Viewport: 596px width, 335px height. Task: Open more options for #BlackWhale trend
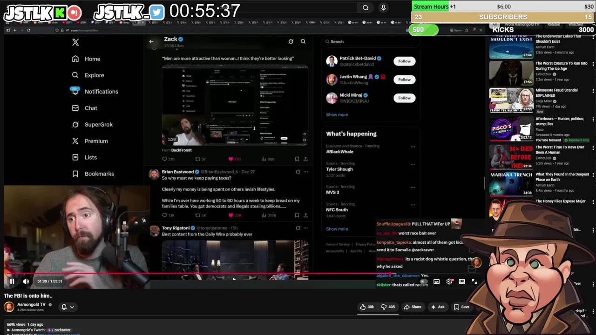point(413,147)
